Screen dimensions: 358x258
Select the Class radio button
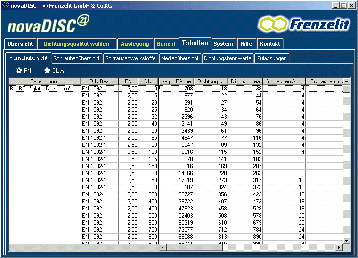coord(47,71)
